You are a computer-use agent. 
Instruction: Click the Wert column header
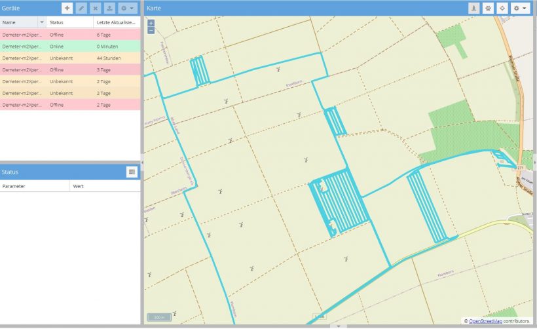pos(103,186)
